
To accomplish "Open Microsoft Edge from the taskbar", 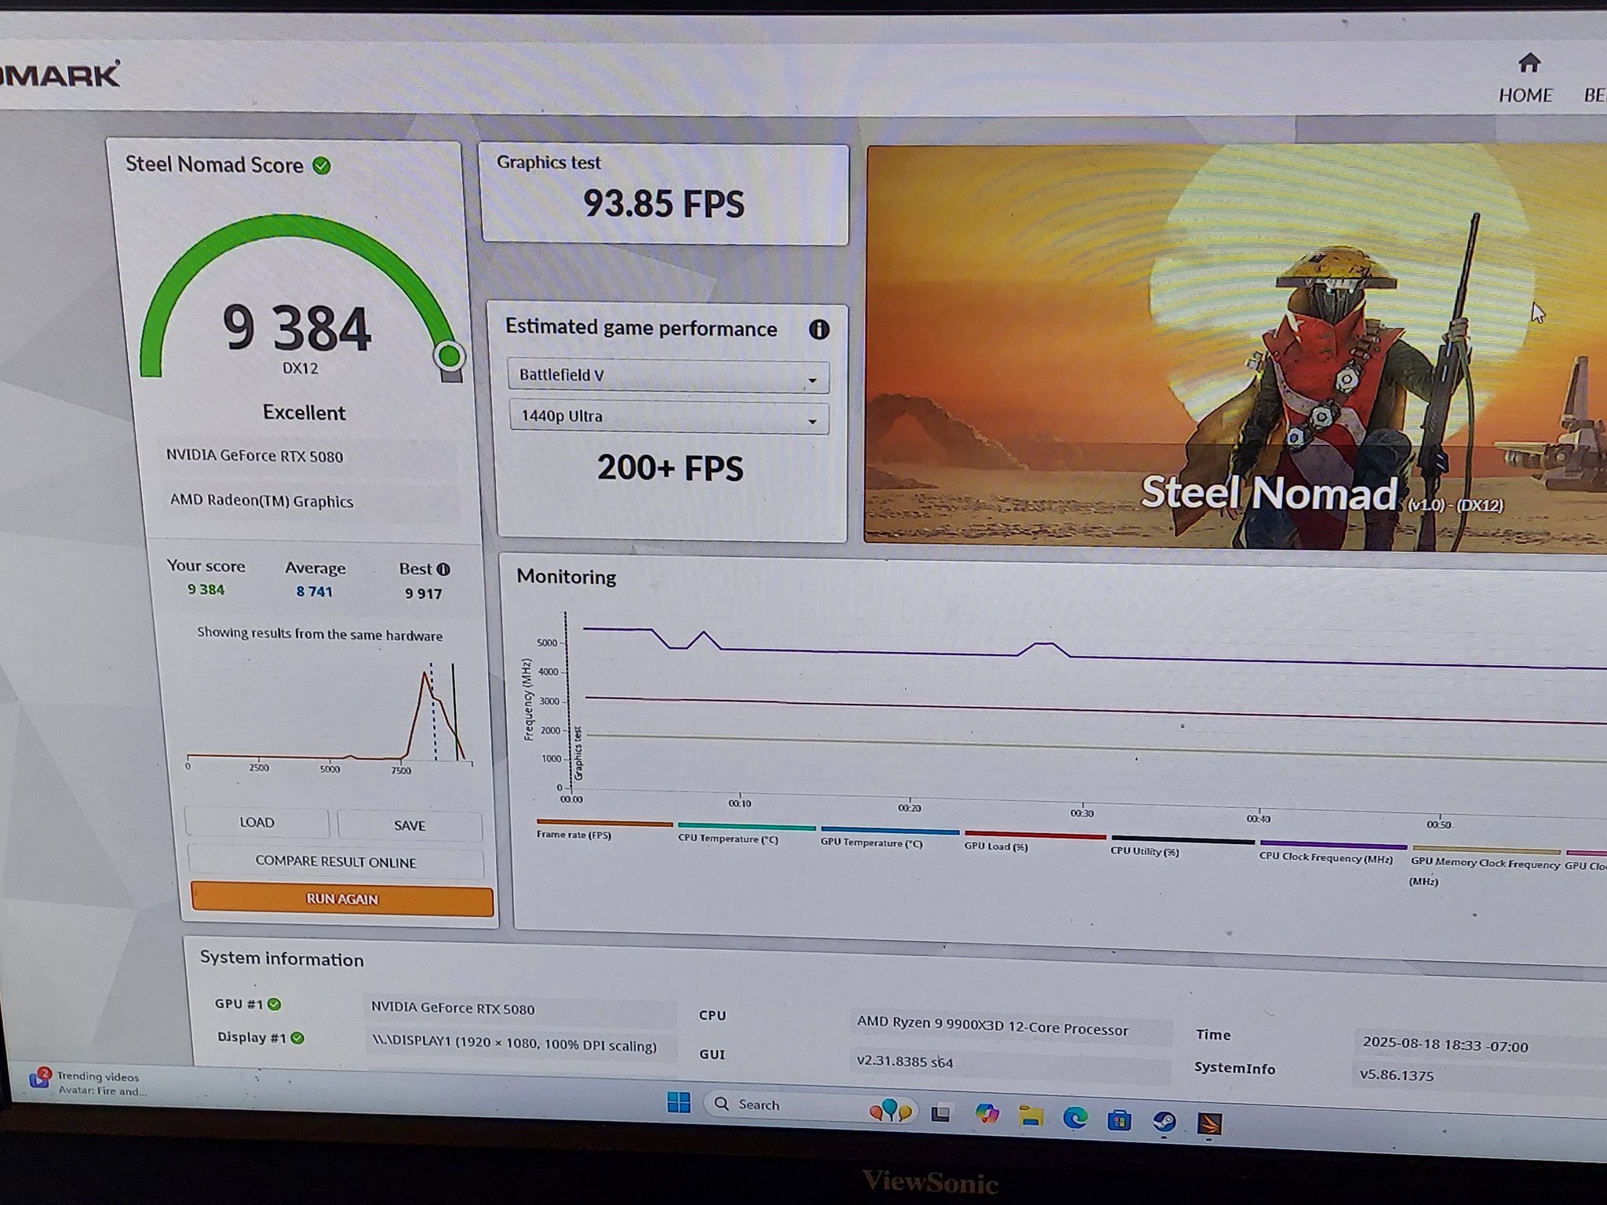I will click(x=1075, y=1118).
